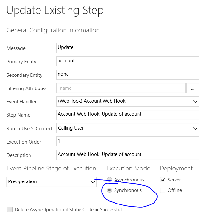Click the Calling User dropdown chevron
Viewport: 206px width, 222px height.
195,128
